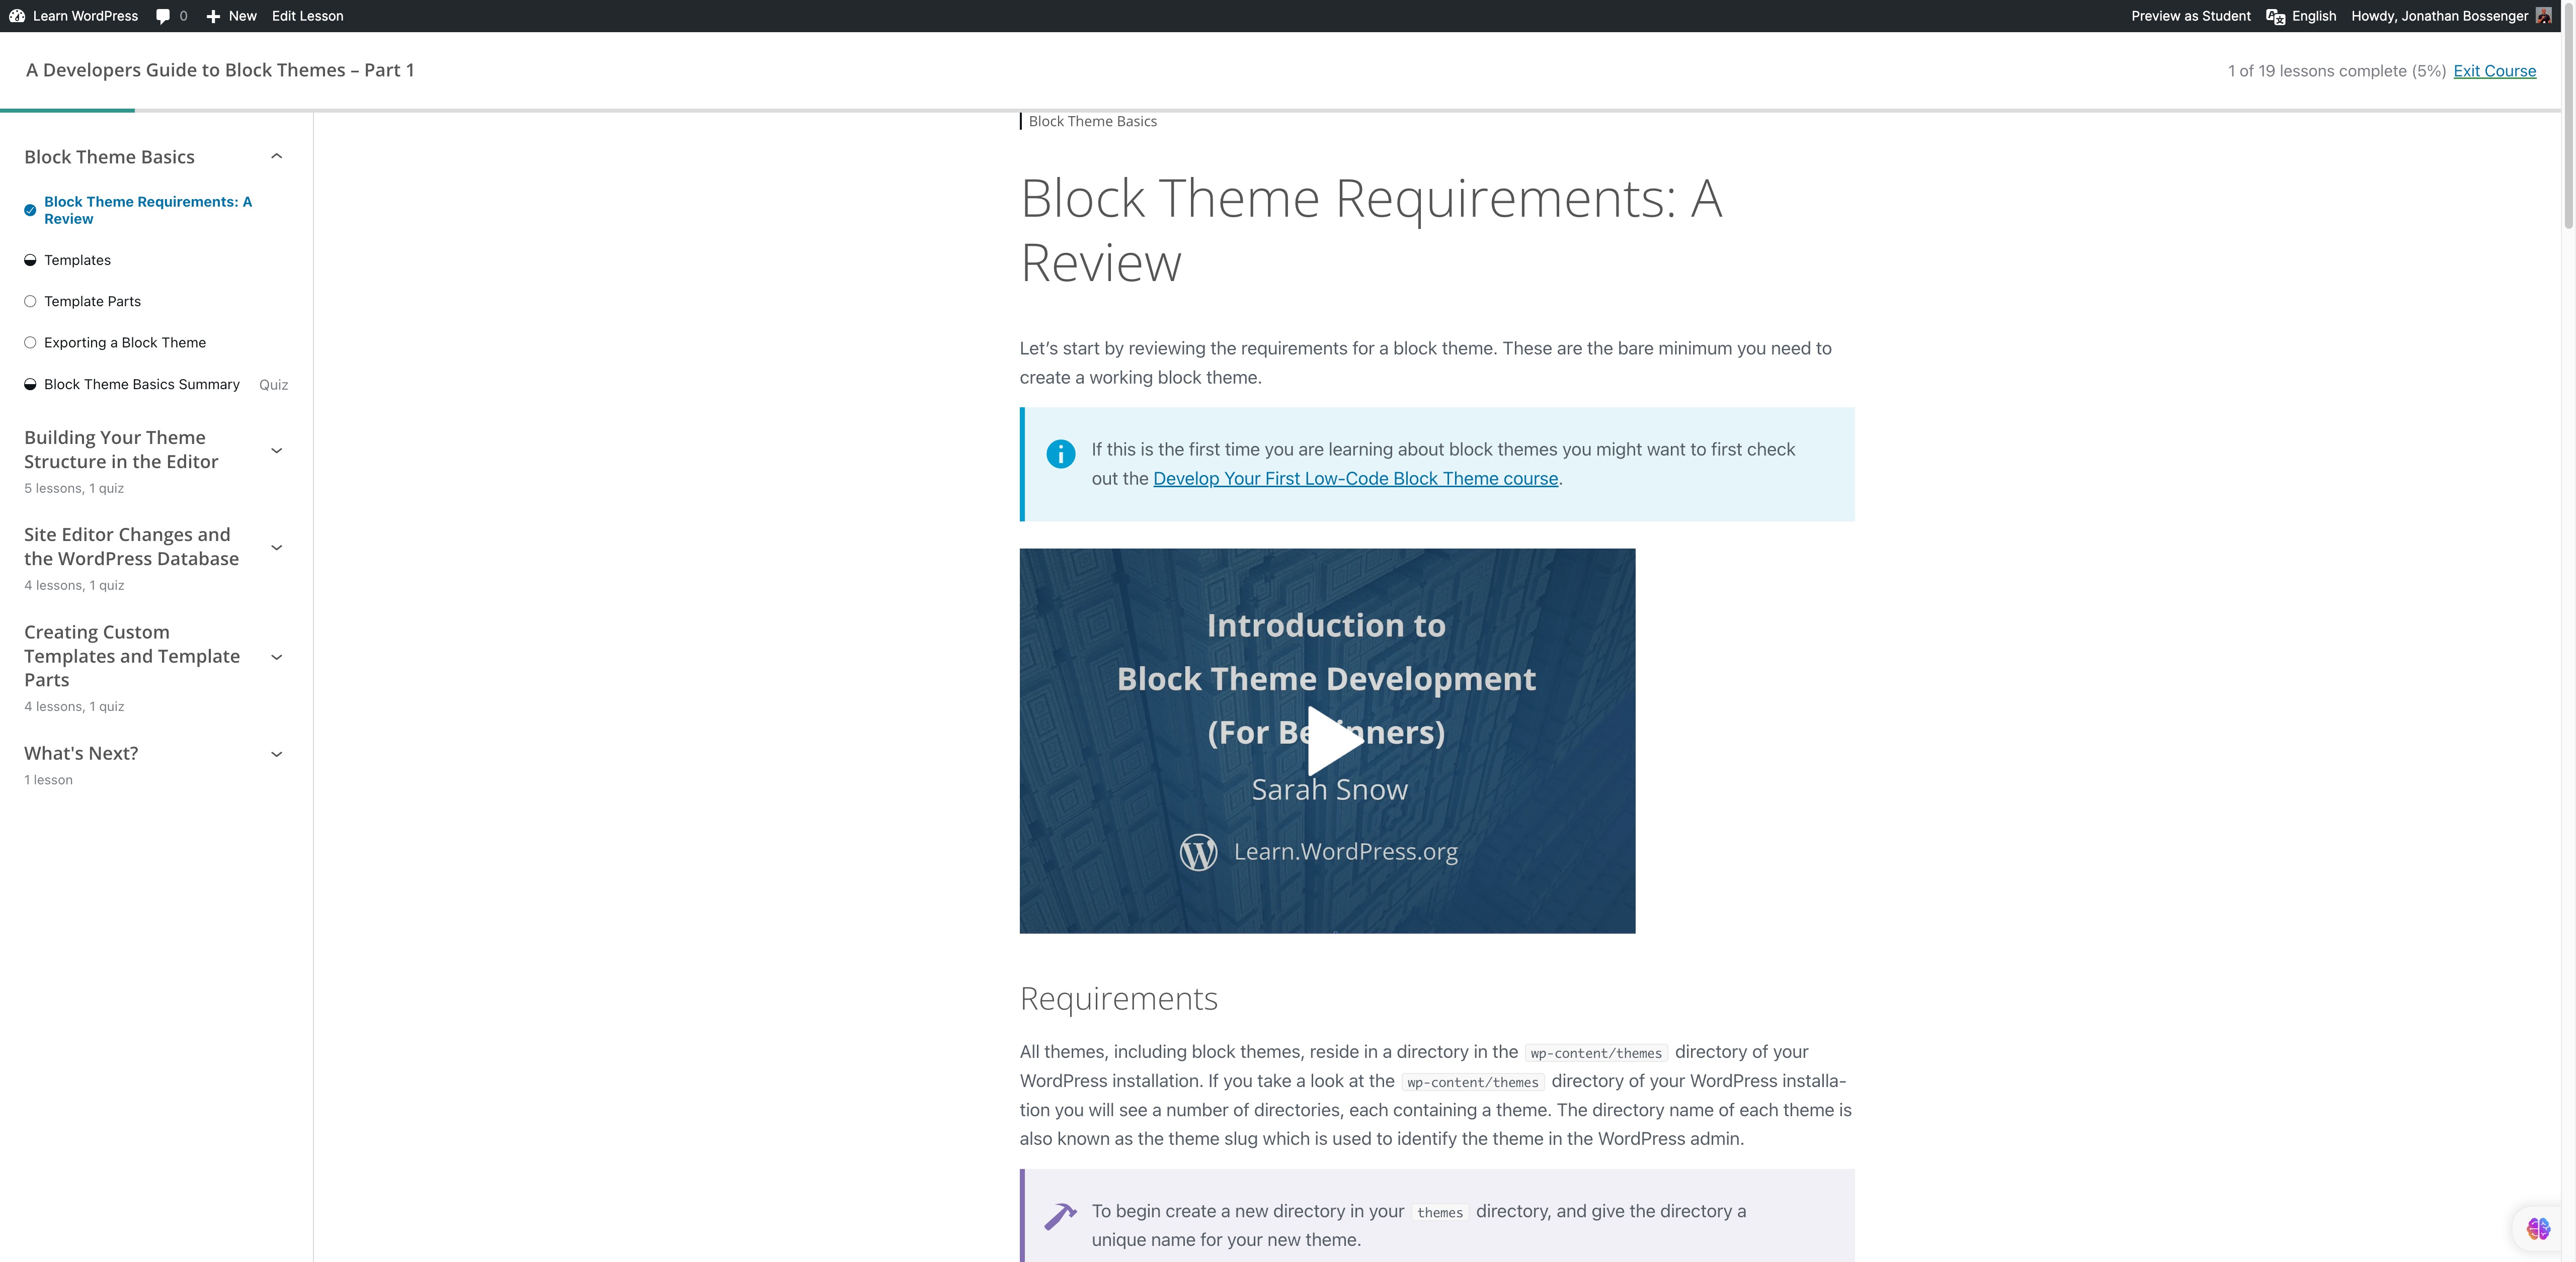Play the Introduction to Block Theme Development video
Viewport: 2576px width, 1262px height.
1327,741
